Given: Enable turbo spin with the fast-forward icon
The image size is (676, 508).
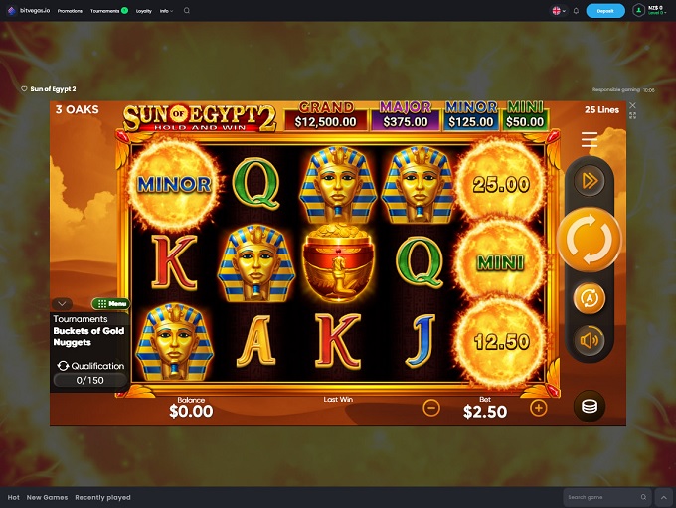Looking at the screenshot, I should click(590, 181).
